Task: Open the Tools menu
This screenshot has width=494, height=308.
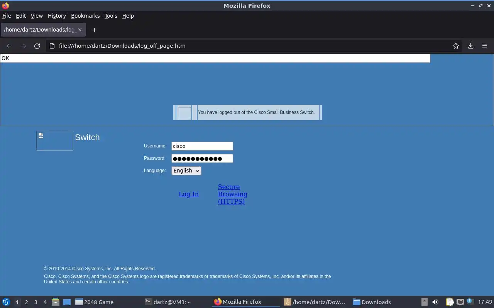Action: (x=111, y=16)
